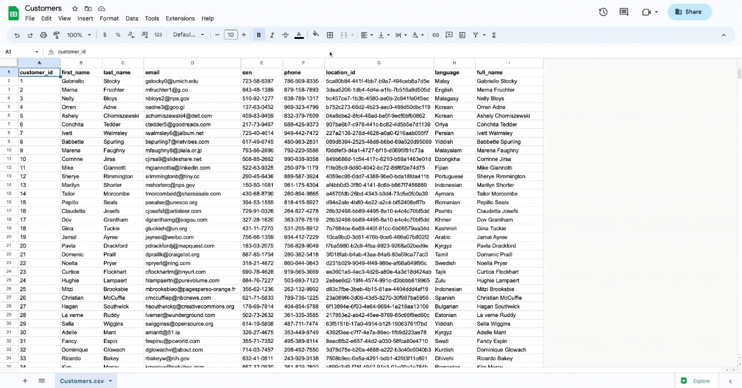Click the Explore button
Screen dimensions: 742x388
click(696, 381)
